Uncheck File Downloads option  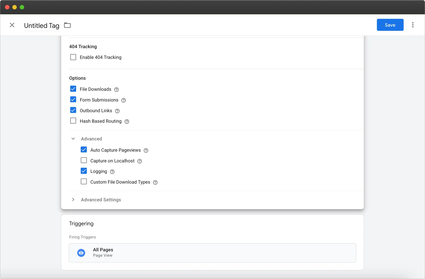pos(73,89)
